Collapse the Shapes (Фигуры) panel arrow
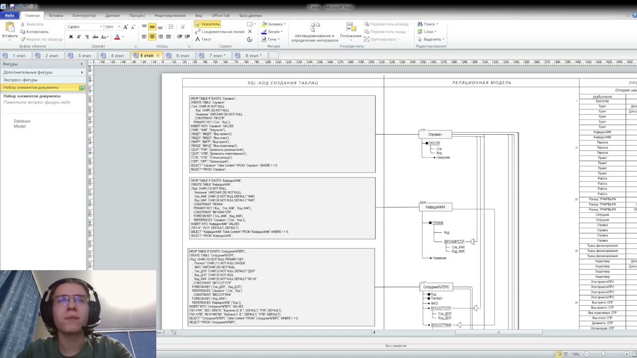The width and height of the screenshot is (637, 358). 82,64
